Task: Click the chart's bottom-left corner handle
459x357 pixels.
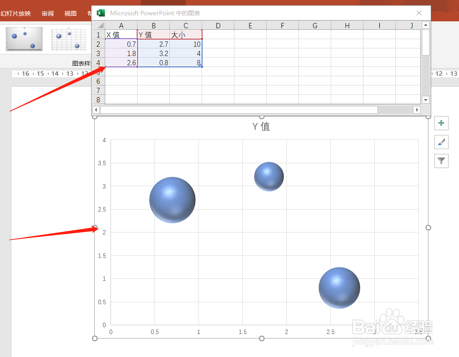Action: tap(94, 338)
